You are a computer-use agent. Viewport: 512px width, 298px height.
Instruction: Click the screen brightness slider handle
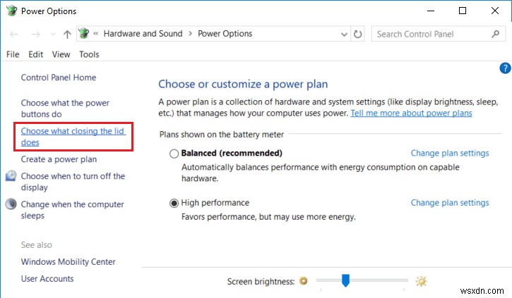(x=345, y=280)
